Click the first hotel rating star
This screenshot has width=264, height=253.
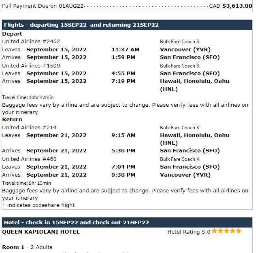coord(215,231)
